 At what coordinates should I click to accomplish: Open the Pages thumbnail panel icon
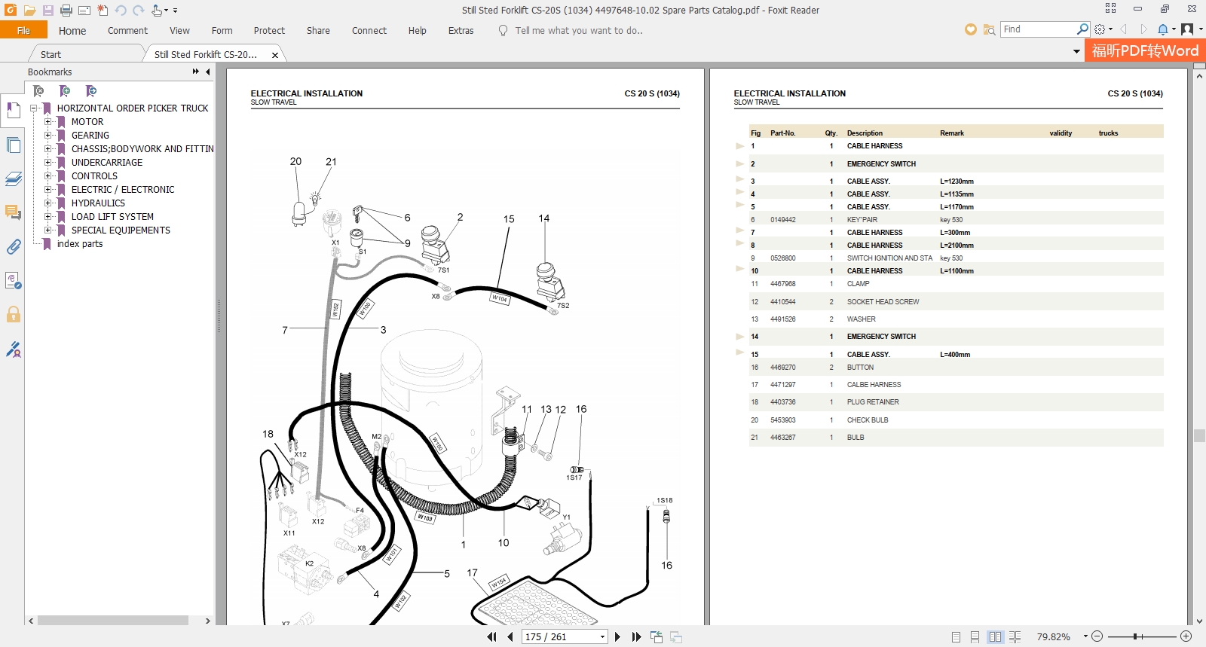click(x=14, y=145)
